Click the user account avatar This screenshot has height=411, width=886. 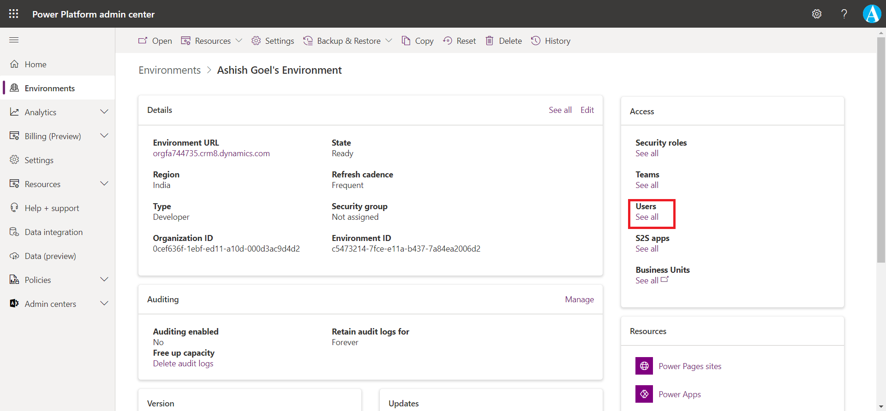click(872, 14)
